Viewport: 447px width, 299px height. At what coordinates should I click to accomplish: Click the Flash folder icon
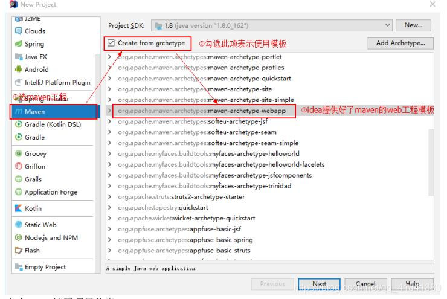tap(19, 250)
